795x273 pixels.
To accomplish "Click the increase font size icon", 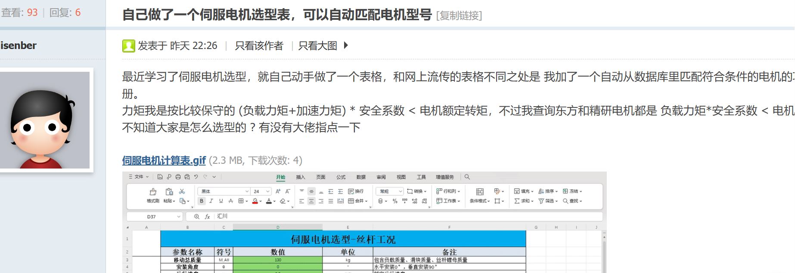I will tap(278, 191).
